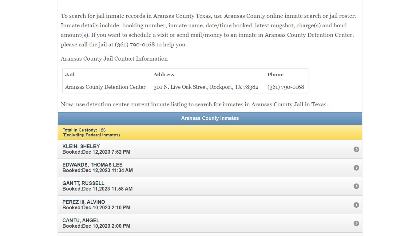Viewport: 420px width, 236px height.
Task: Open GANTT, RUSSELL inmate record
Action: point(210,186)
